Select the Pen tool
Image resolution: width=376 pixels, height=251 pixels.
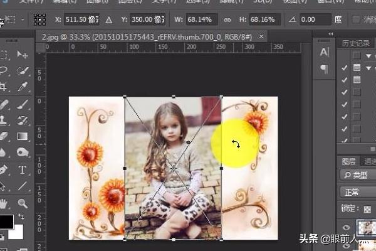[x=3, y=170]
